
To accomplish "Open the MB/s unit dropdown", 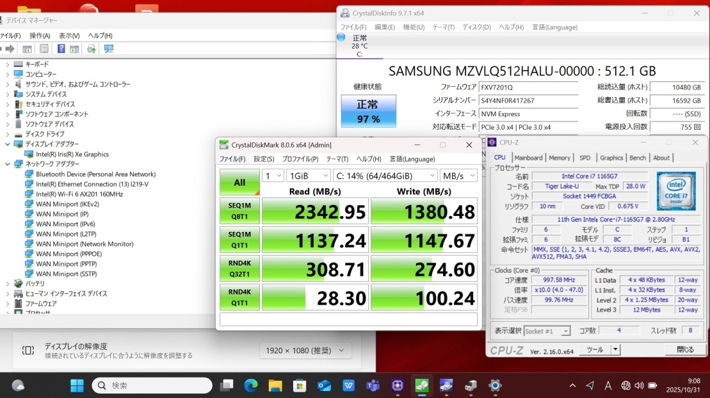I will pos(458,176).
